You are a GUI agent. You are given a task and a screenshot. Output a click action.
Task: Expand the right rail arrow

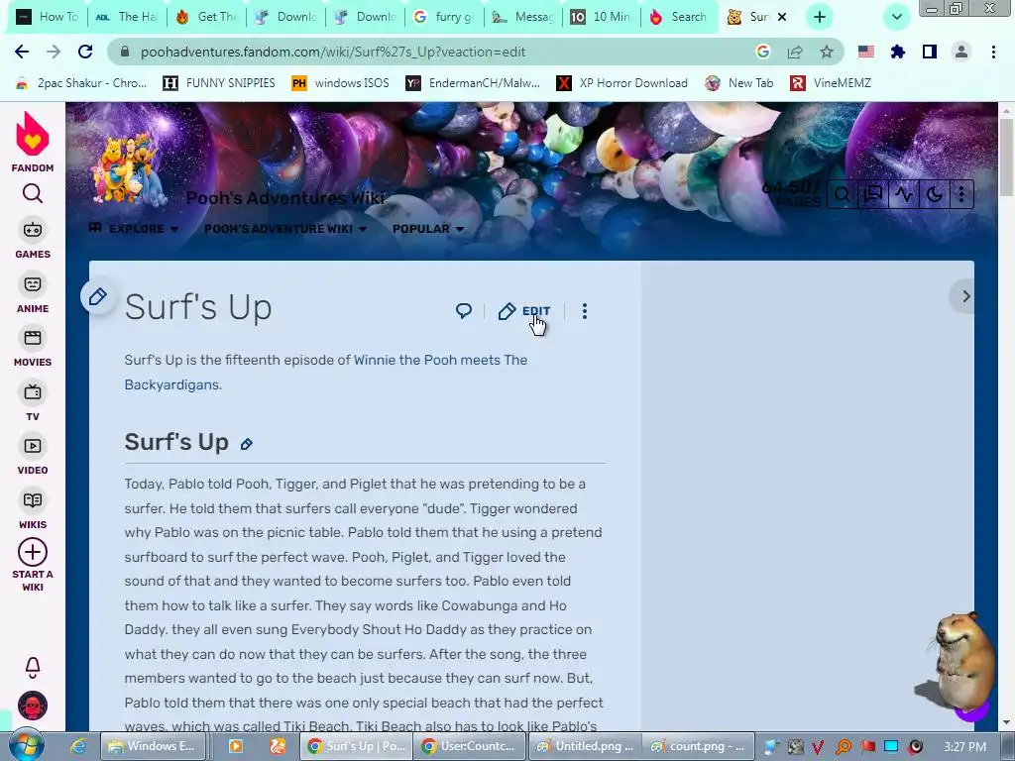coord(965,296)
